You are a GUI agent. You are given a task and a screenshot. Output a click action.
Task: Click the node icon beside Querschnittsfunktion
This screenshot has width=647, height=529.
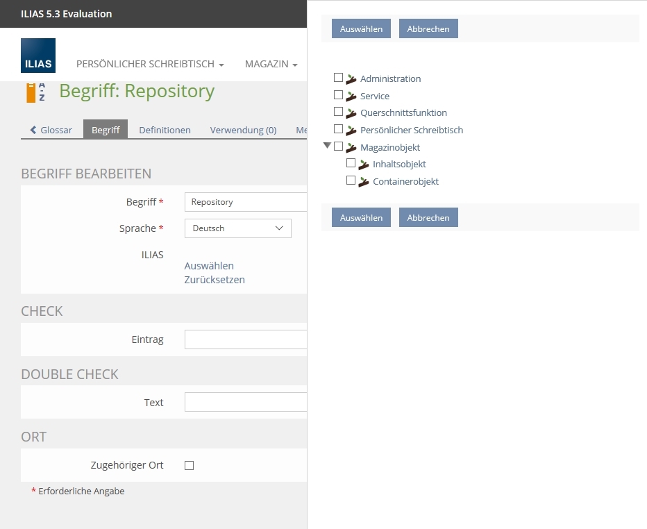(x=351, y=113)
